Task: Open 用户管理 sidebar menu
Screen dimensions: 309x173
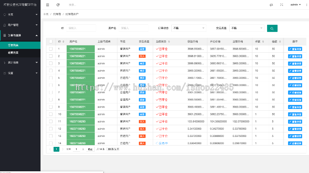Action: [x=20, y=25]
